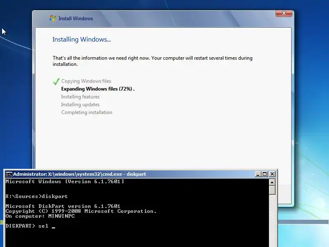Minimize the diskpart command prompt window
The image size is (329, 247).
click(x=258, y=174)
